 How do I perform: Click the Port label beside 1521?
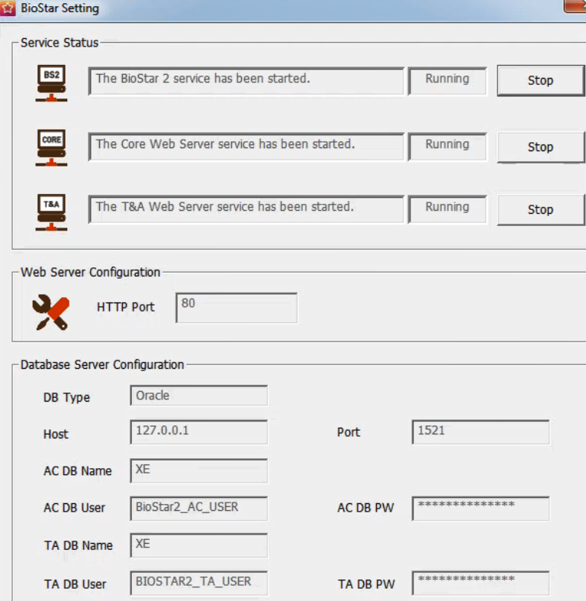pyautogui.click(x=349, y=432)
